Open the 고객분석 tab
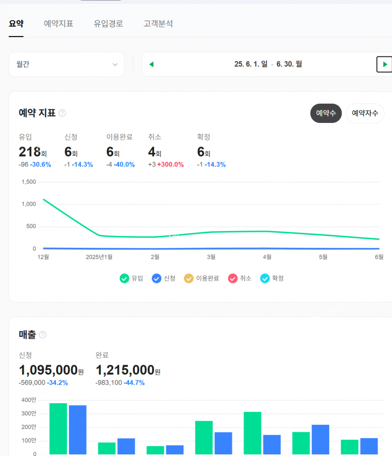This screenshot has width=392, height=456. coord(158,24)
